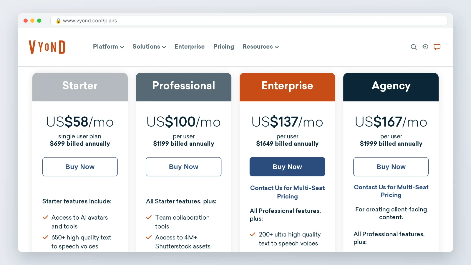
Task: Open the search icon in header
Action: [414, 47]
